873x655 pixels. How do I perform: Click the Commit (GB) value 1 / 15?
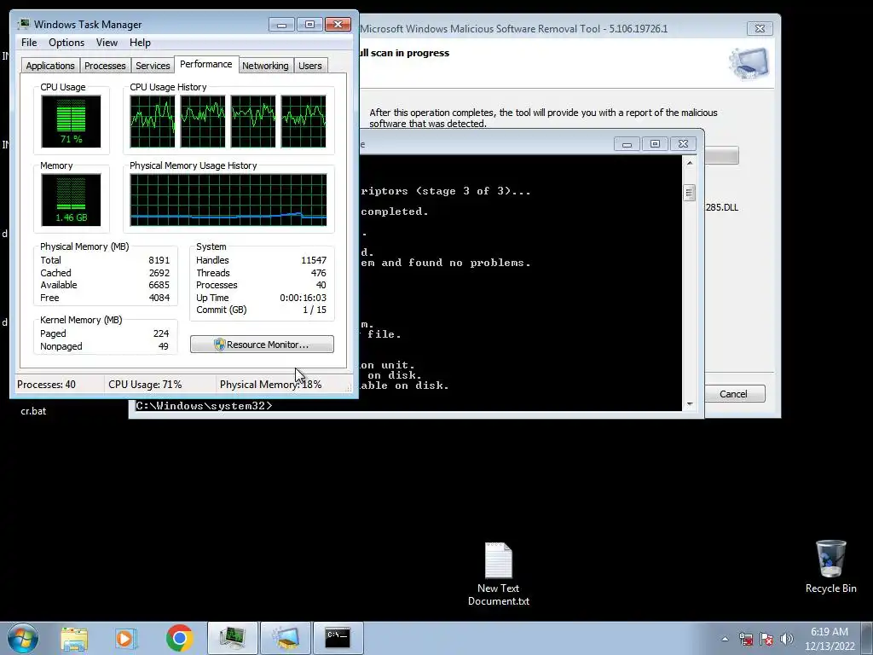315,310
